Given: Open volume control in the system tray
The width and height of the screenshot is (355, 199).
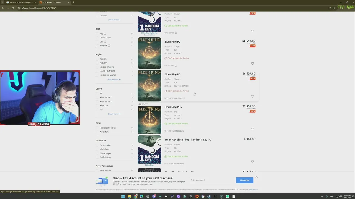Looking at the screenshot, I should tap(341, 196).
